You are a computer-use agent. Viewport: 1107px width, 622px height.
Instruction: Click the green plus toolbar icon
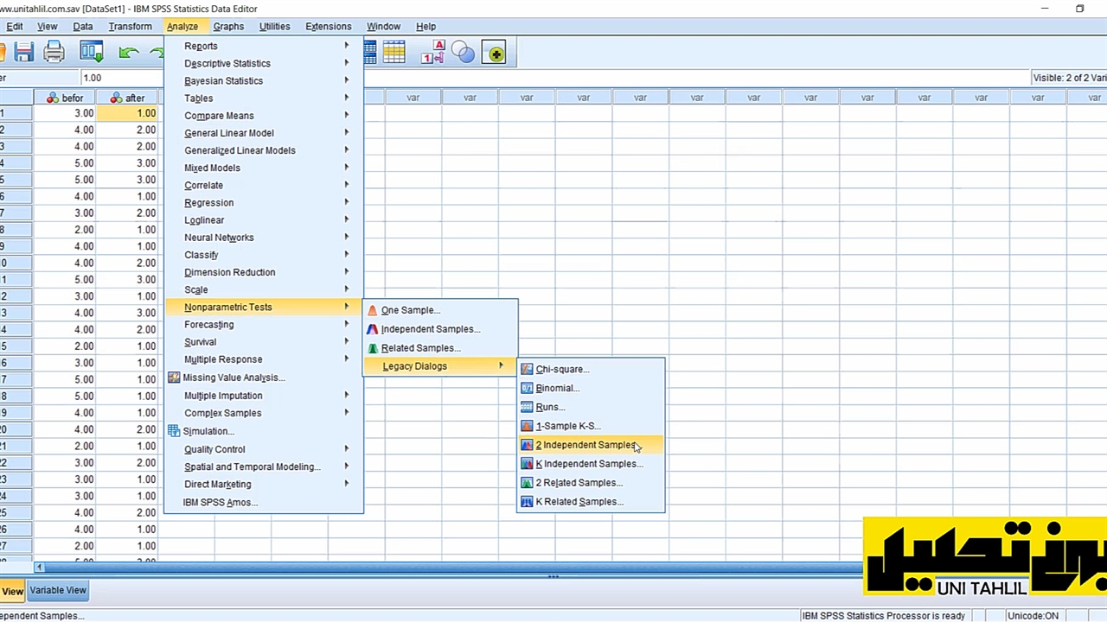tap(494, 54)
